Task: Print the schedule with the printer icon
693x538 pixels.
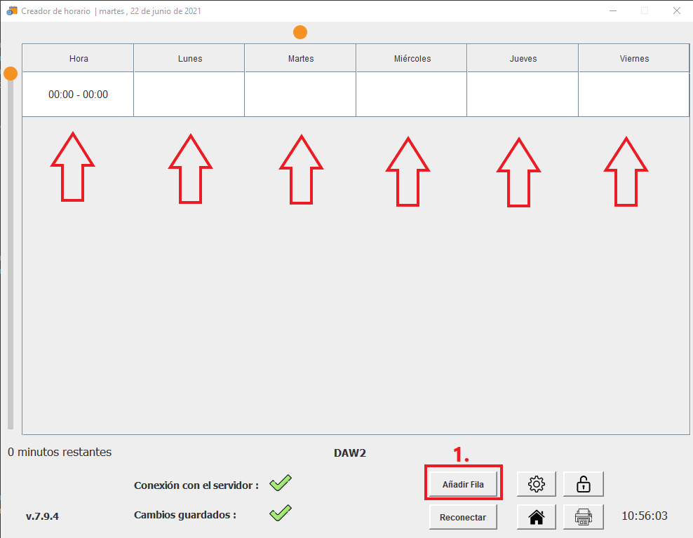Action: click(583, 517)
